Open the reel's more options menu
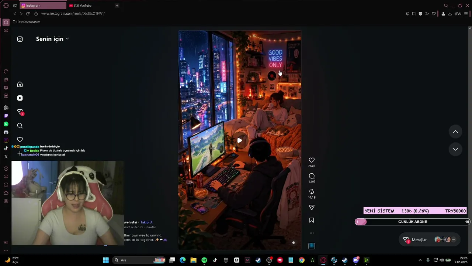 coord(312,233)
